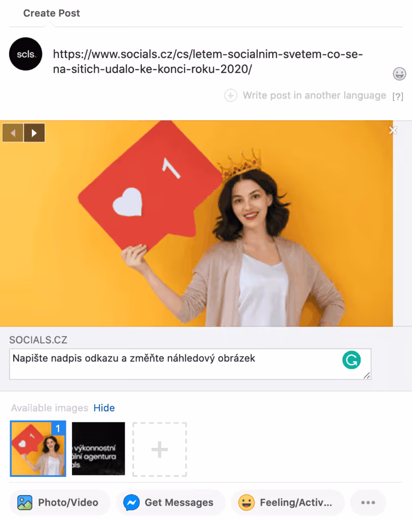Select the black agentura thumbnail image
Screen dimensions: 412x520
98,448
